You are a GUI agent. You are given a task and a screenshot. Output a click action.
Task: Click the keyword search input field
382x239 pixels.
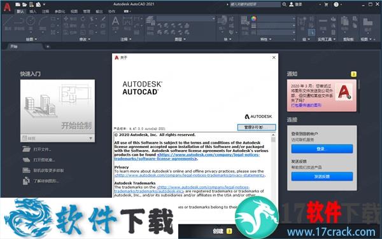tap(255, 4)
